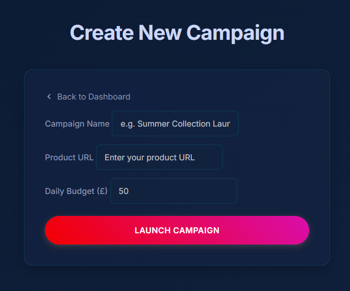
Task: Focus the Campaign Name input field
Action: (175, 124)
